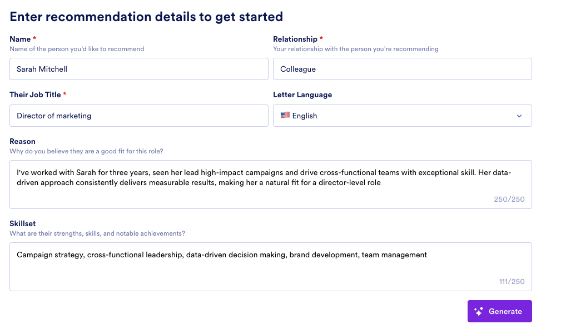The width and height of the screenshot is (561, 329).
Task: Open the Letter Language dropdown
Action: [x=402, y=116]
